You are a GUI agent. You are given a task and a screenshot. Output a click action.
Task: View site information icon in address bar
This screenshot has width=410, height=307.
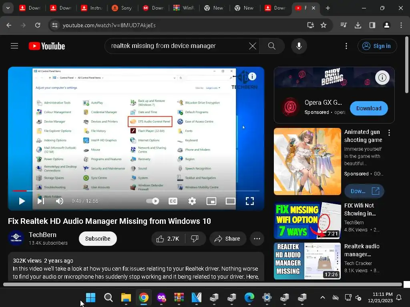tap(54, 25)
